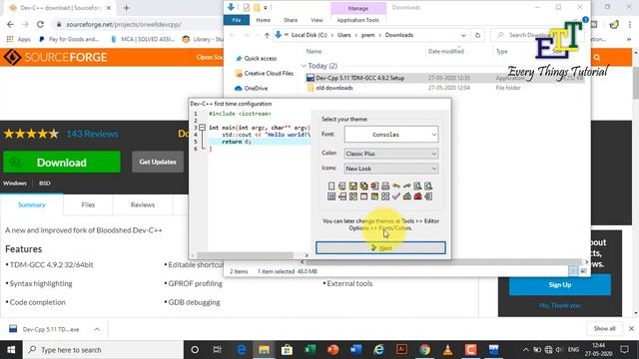Image resolution: width=639 pixels, height=359 pixels.
Task: Switch to the Files tab on SourceForge
Action: [88, 204]
